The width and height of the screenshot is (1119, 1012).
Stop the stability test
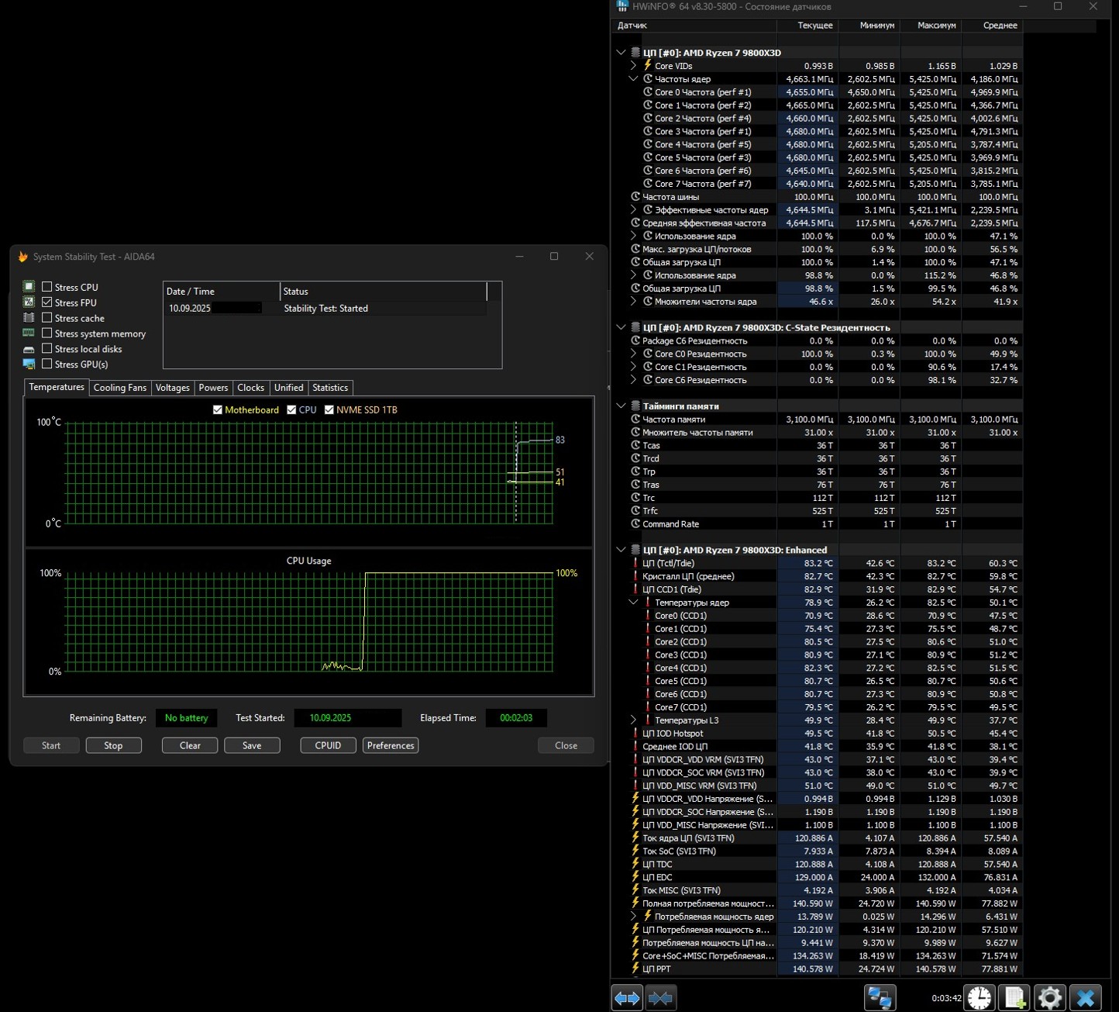coord(113,745)
